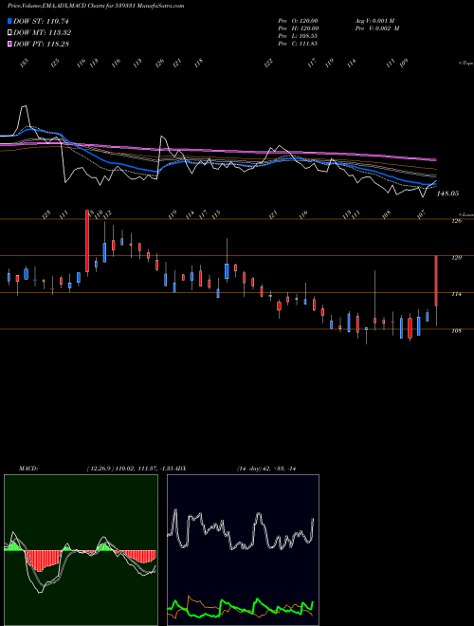Click the '<-Tops' axis label

pyautogui.click(x=466, y=64)
